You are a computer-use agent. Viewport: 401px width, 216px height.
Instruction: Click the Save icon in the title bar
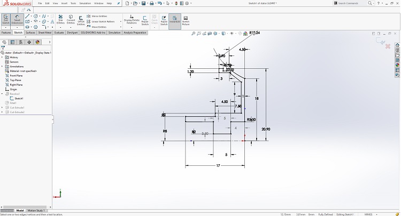[x=143, y=3]
